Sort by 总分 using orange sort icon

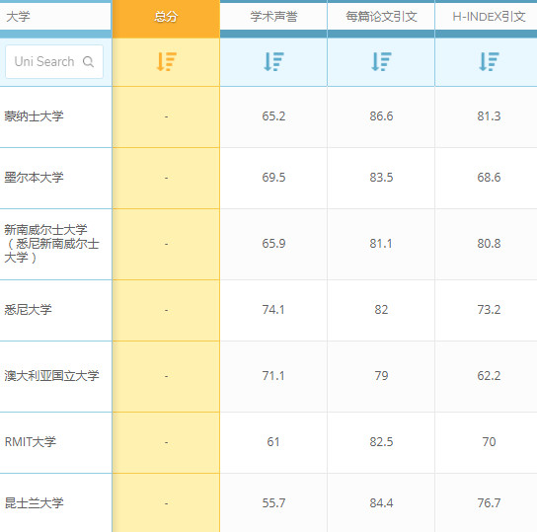pos(166,61)
